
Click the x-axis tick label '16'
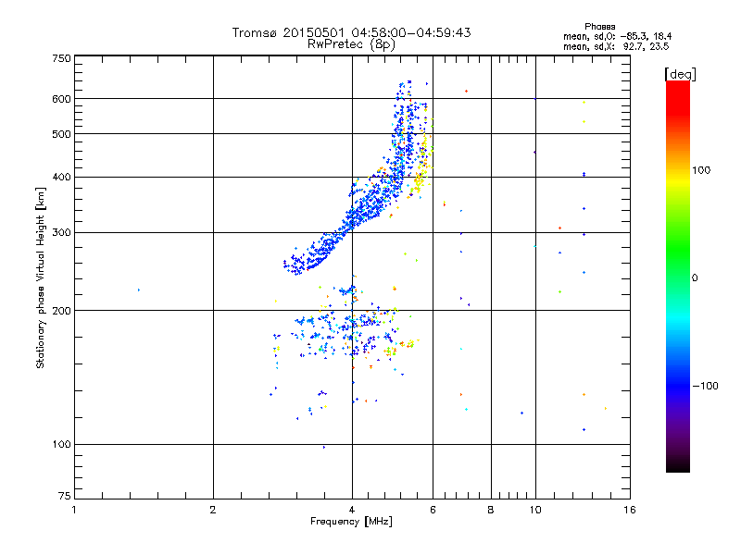[x=630, y=510]
